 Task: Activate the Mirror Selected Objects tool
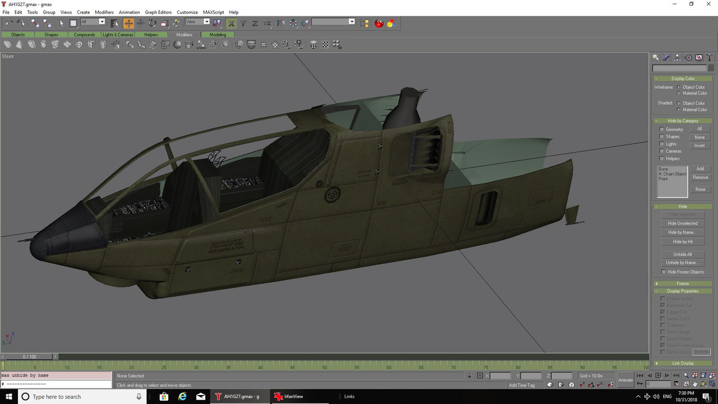[x=280, y=23]
